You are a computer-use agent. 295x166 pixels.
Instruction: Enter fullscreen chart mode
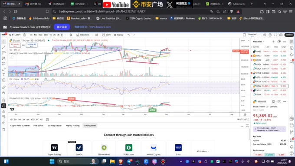coord(275,35)
